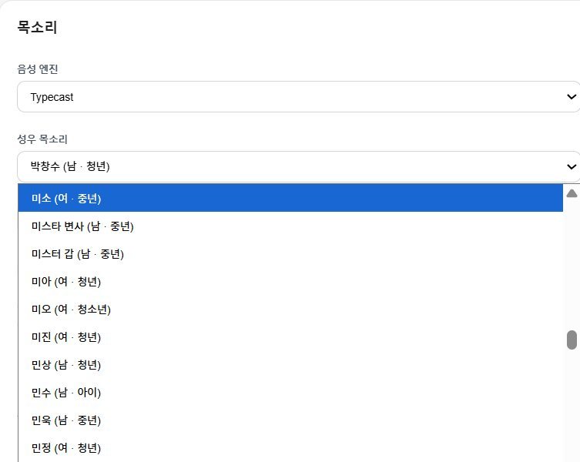Choose 민정 (여 · 청년) from the list
The image size is (580, 462).
tap(290, 448)
